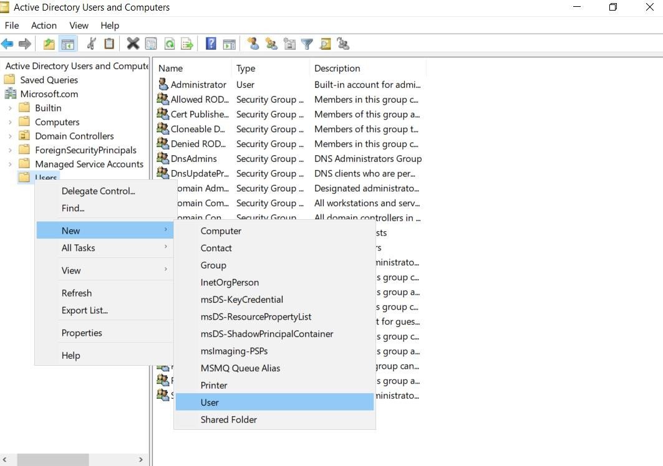Select the Cert Publishers row
Screen dimensions: 663x466
pos(289,114)
